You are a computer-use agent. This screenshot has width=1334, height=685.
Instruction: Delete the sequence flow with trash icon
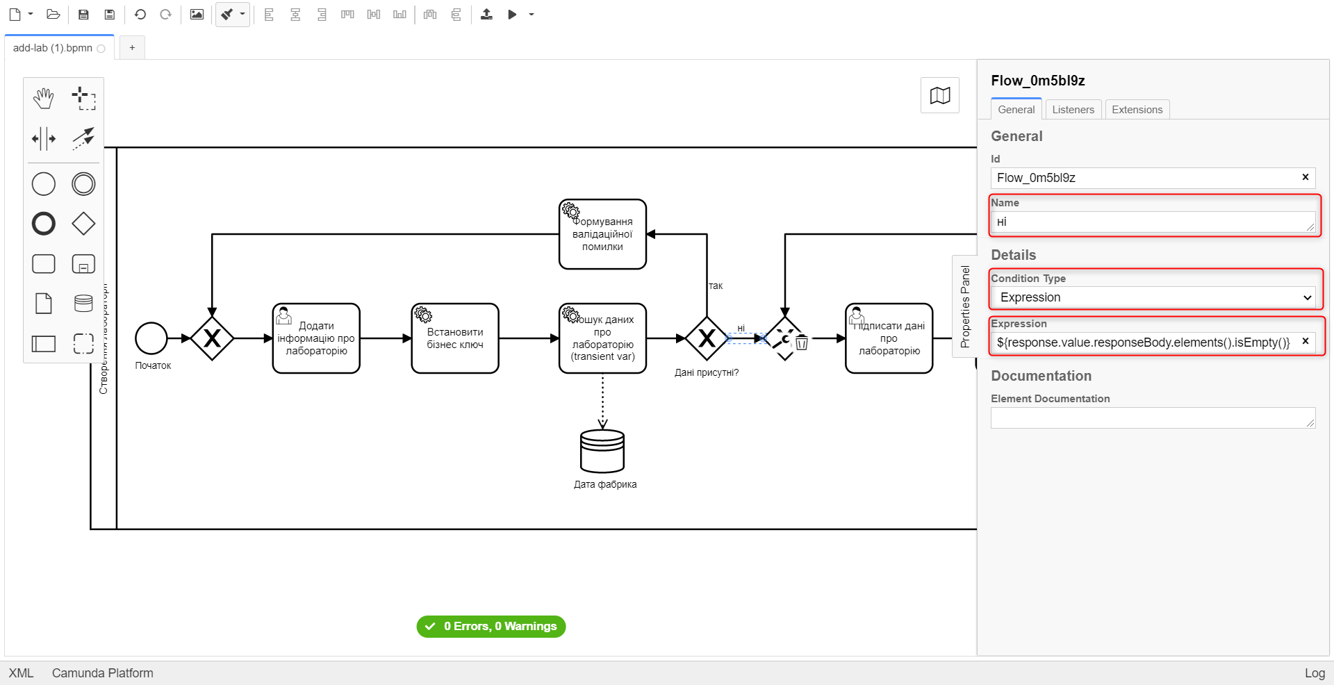point(802,342)
